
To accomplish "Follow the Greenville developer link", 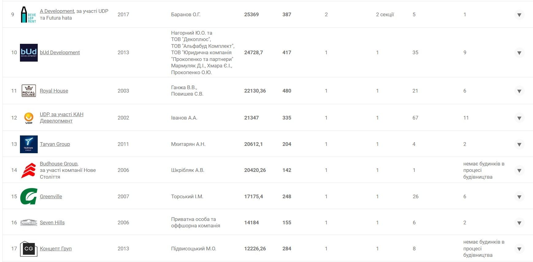I will (x=51, y=196).
